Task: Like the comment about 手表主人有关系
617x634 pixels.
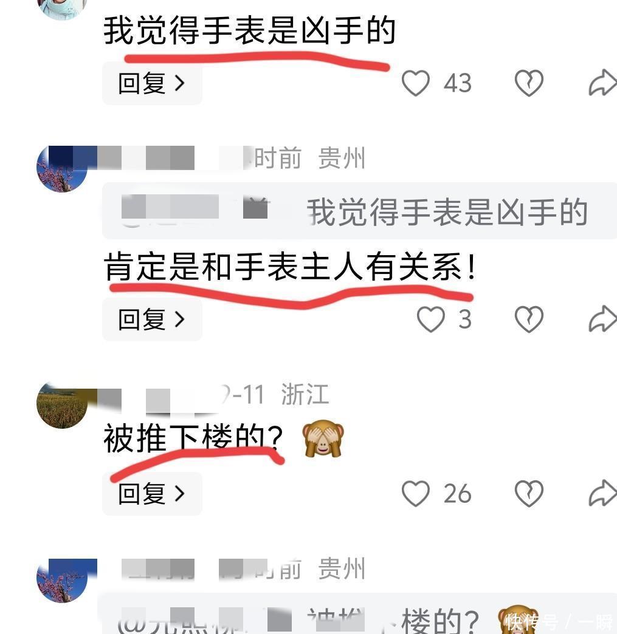Action: pos(431,319)
